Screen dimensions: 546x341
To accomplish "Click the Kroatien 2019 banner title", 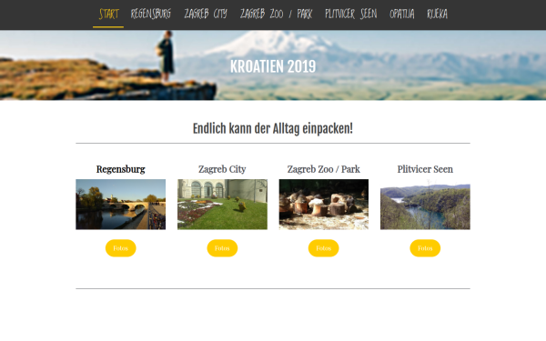I will (273, 66).
